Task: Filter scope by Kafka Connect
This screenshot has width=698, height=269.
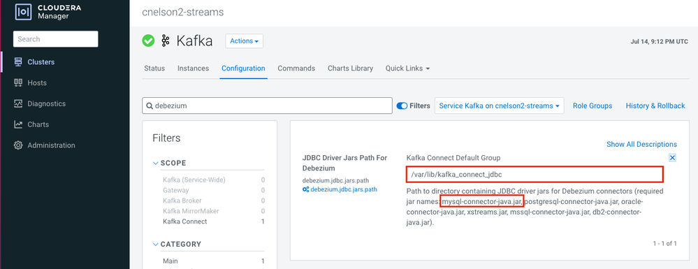Action: (x=184, y=221)
